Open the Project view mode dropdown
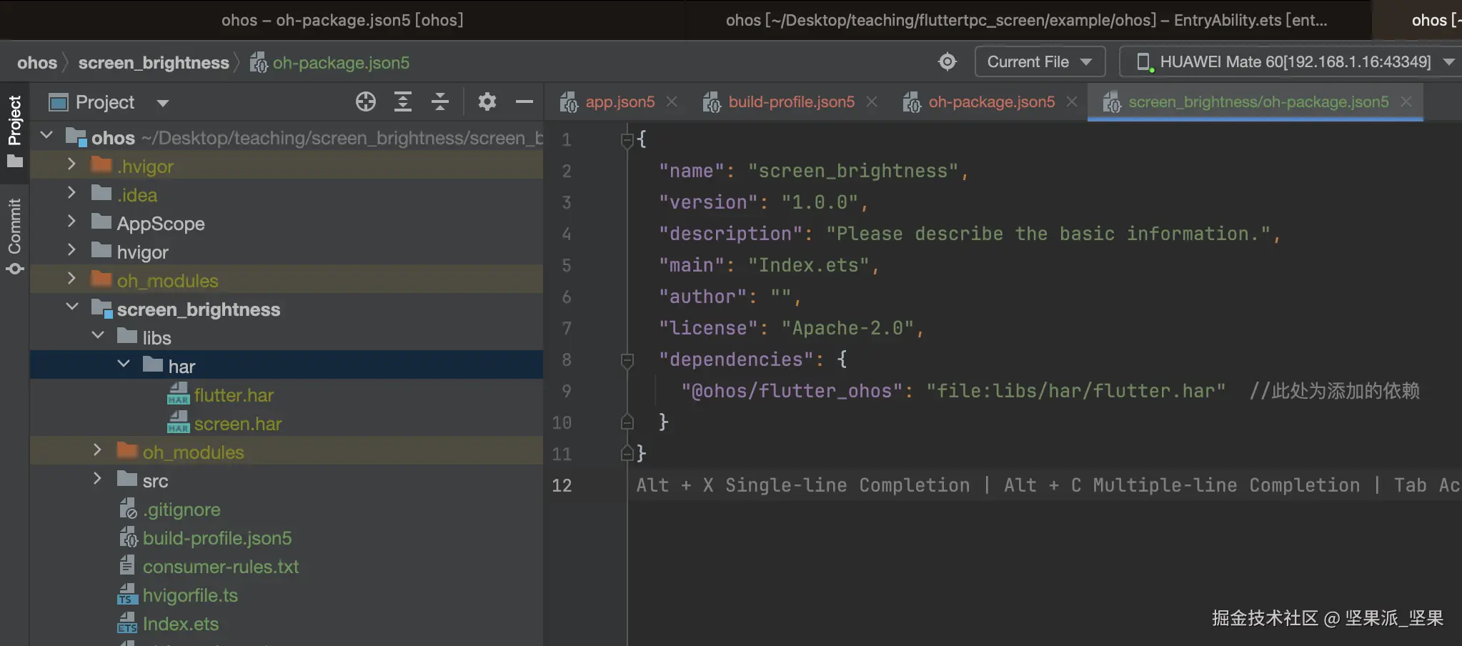 tap(163, 103)
